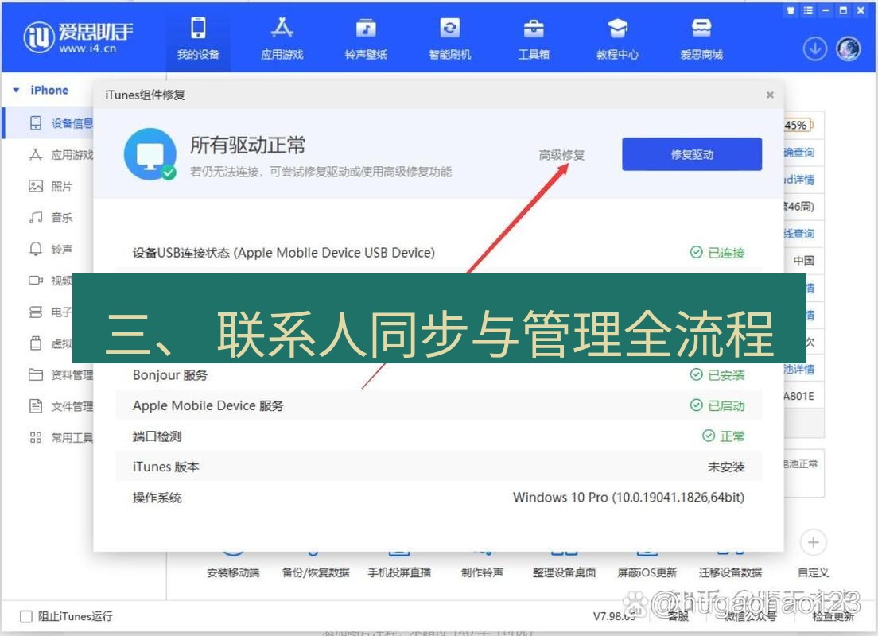Click 制作铃声 shortcut
This screenshot has width=878, height=636.
point(482,572)
